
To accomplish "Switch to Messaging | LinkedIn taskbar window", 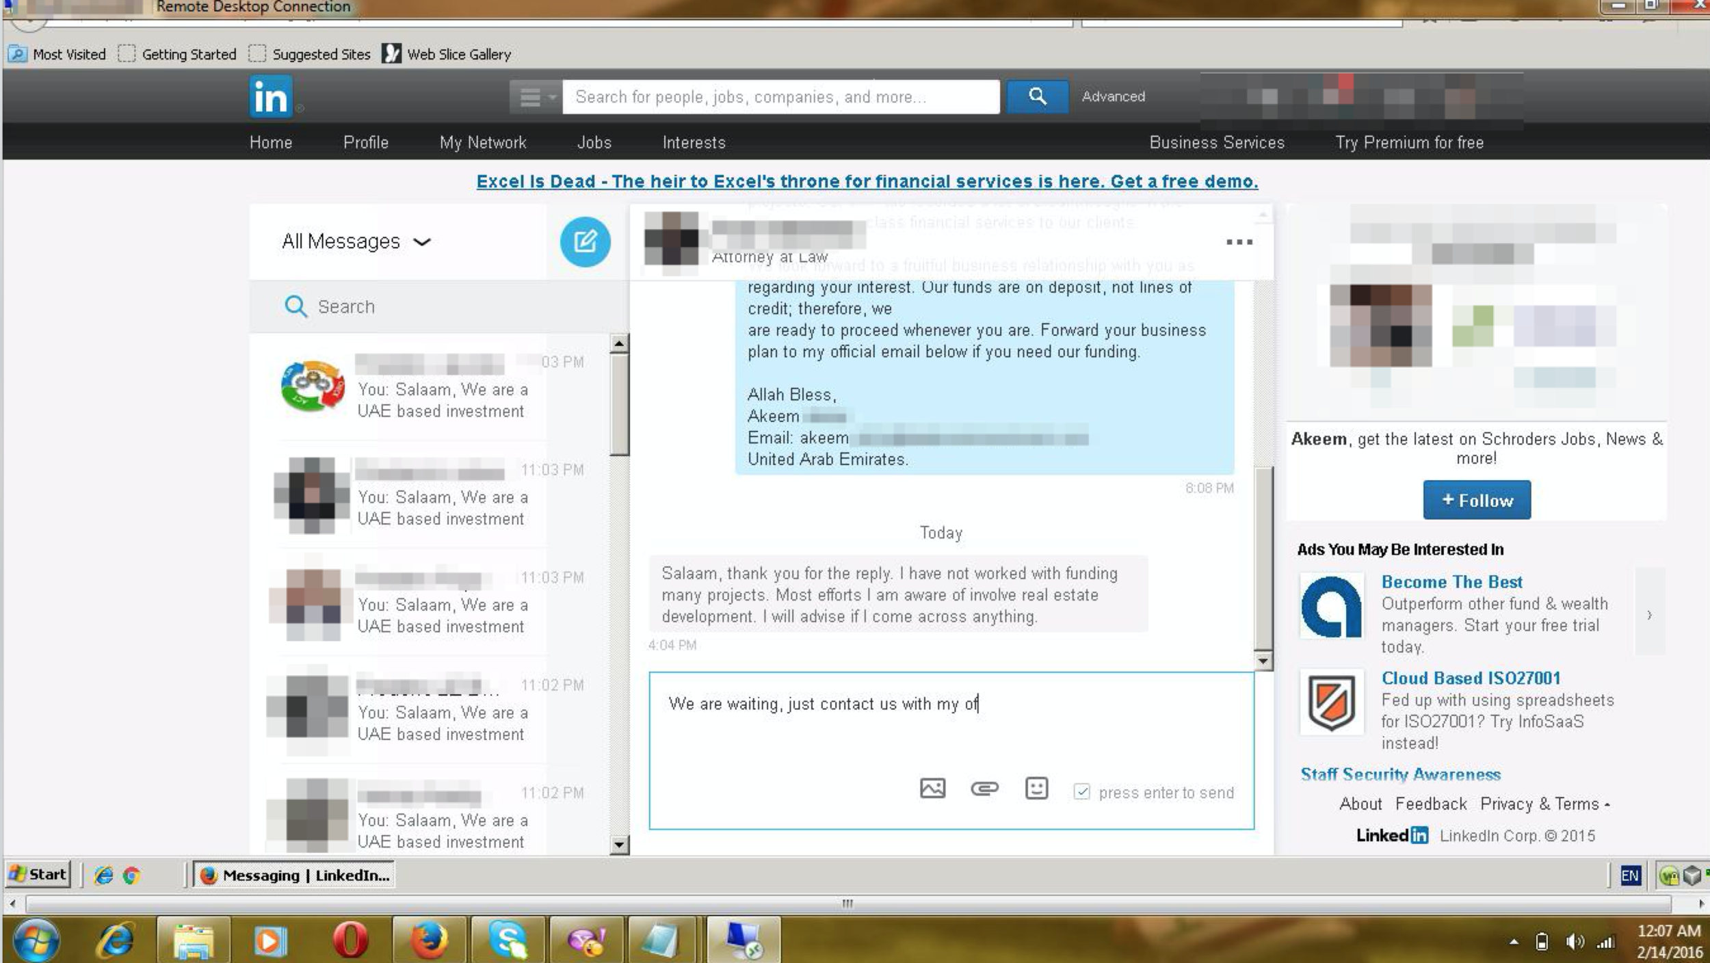I will coord(293,875).
